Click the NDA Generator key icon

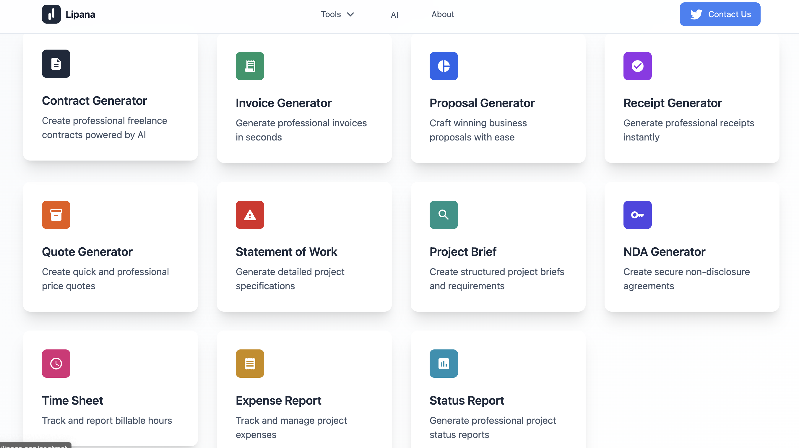coord(637,215)
